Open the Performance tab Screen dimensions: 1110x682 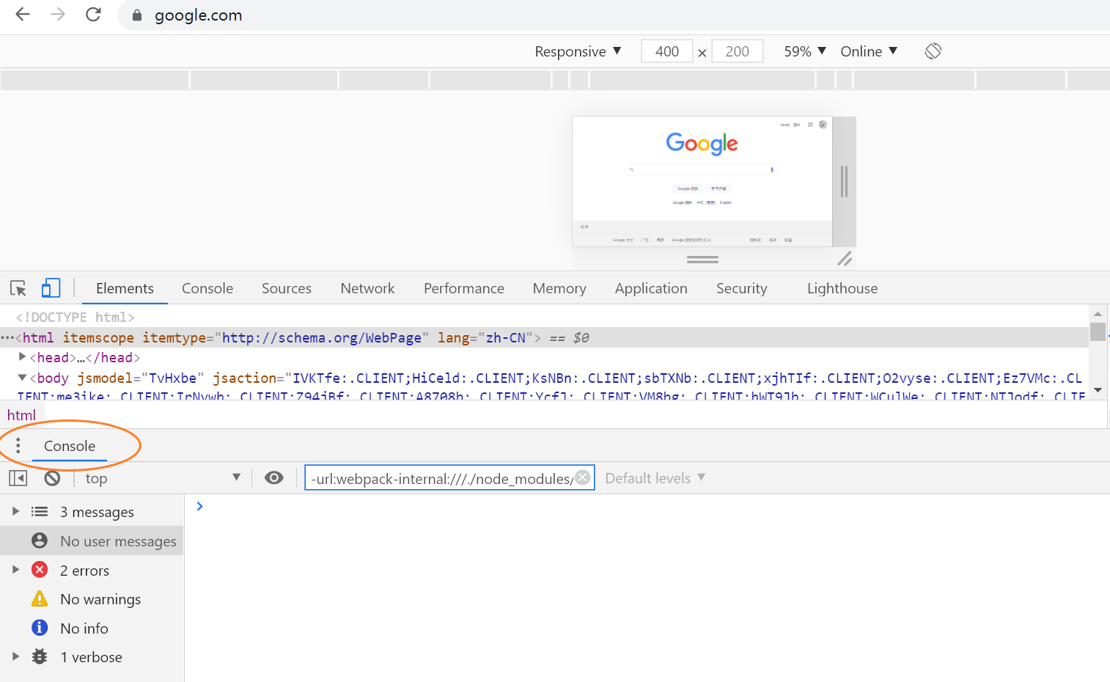point(464,288)
